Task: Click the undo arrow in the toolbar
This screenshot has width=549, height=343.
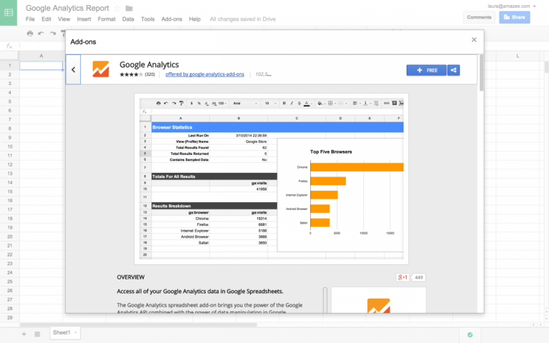Action: pos(41,34)
